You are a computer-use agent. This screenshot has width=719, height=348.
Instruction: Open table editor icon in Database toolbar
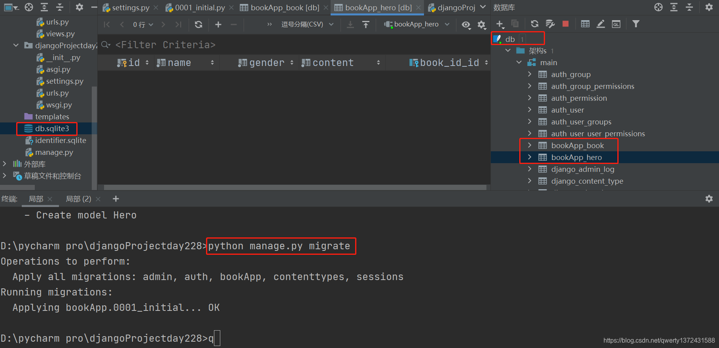(585, 24)
